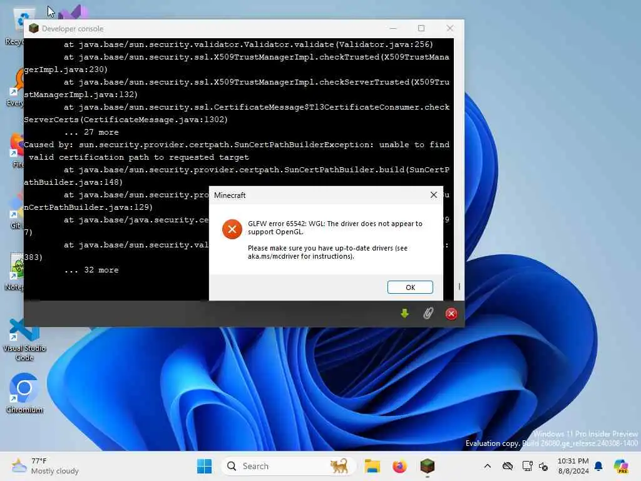Viewport: 641px width, 481px height.
Task: Click the green download arrow in Developer console
Action: pyautogui.click(x=405, y=313)
